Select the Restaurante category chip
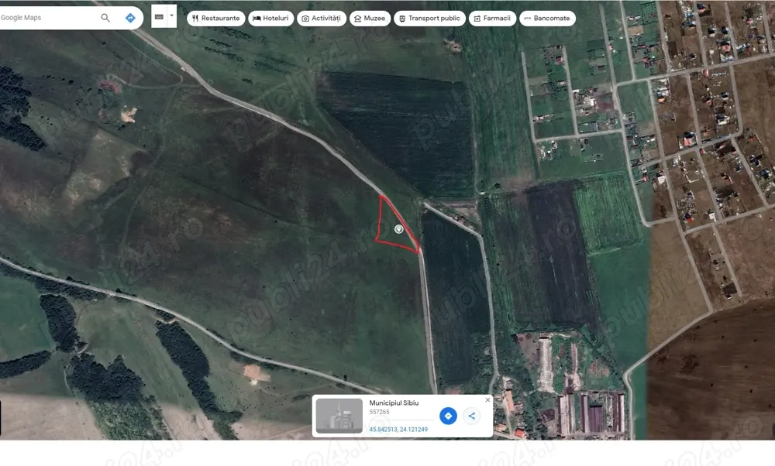This screenshot has width=775, height=466. 215,19
